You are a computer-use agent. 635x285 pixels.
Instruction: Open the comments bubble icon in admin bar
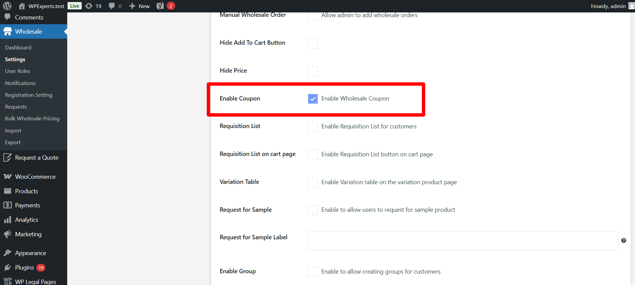click(112, 6)
